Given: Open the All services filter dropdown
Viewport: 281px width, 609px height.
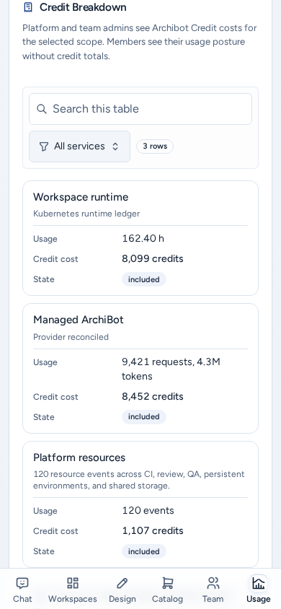Looking at the screenshot, I should coord(79,146).
